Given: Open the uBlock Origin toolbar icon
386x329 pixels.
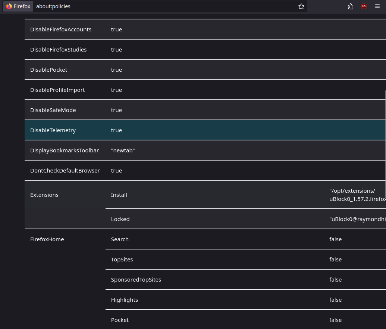Looking at the screenshot, I should [364, 6].
